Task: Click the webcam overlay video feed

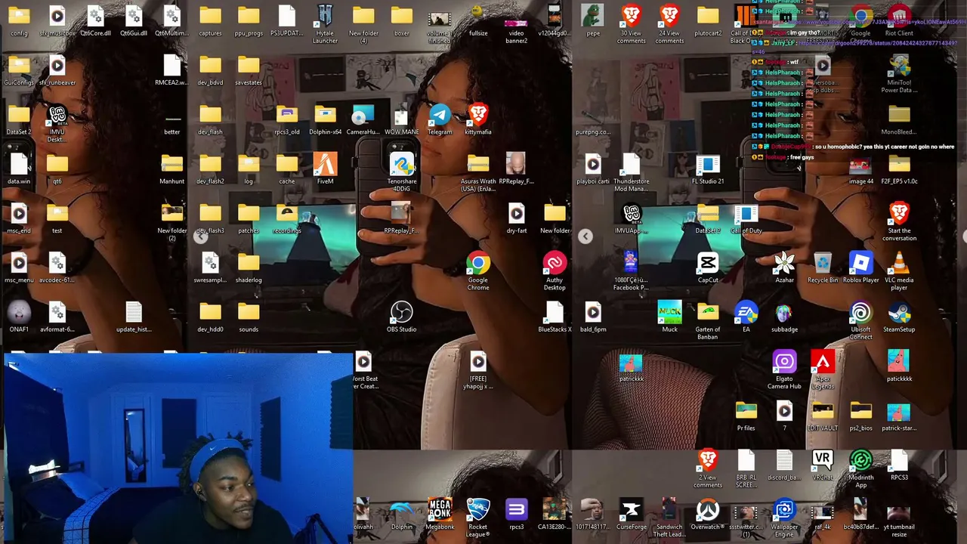Action: 178,448
